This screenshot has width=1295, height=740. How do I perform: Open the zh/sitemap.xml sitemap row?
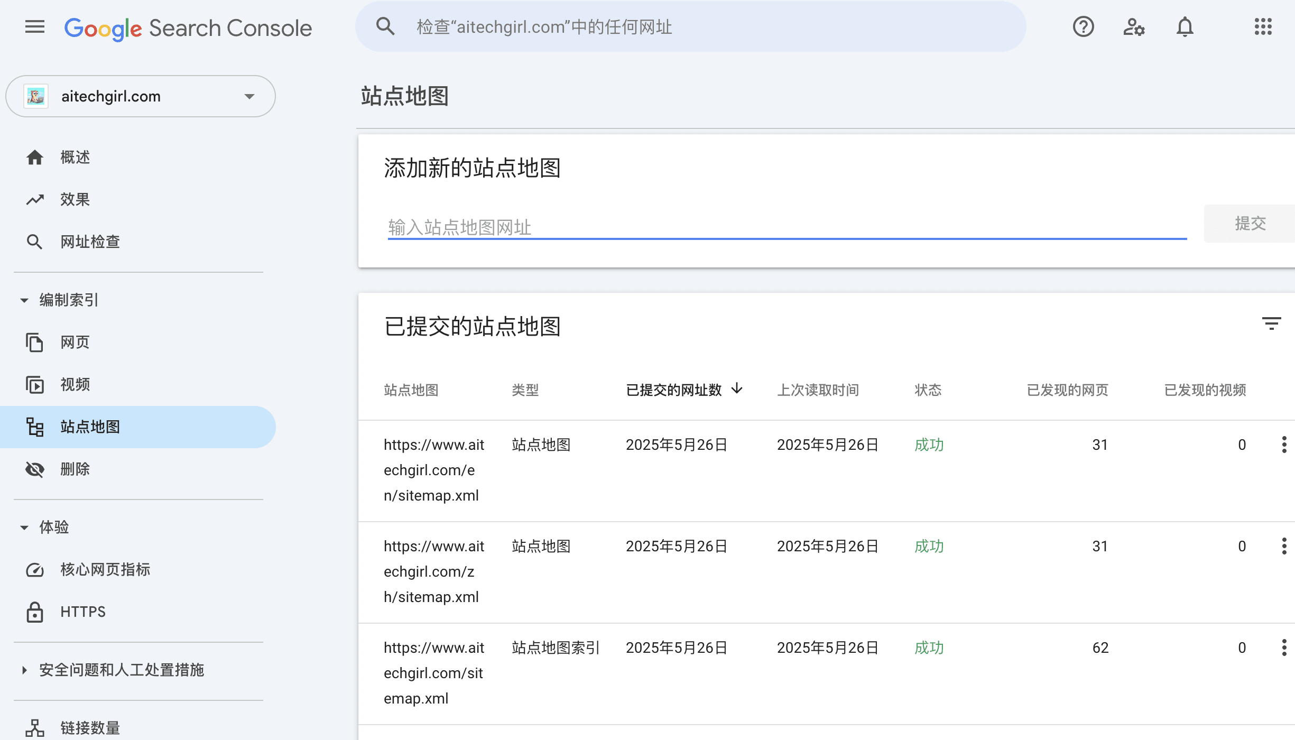(x=827, y=572)
